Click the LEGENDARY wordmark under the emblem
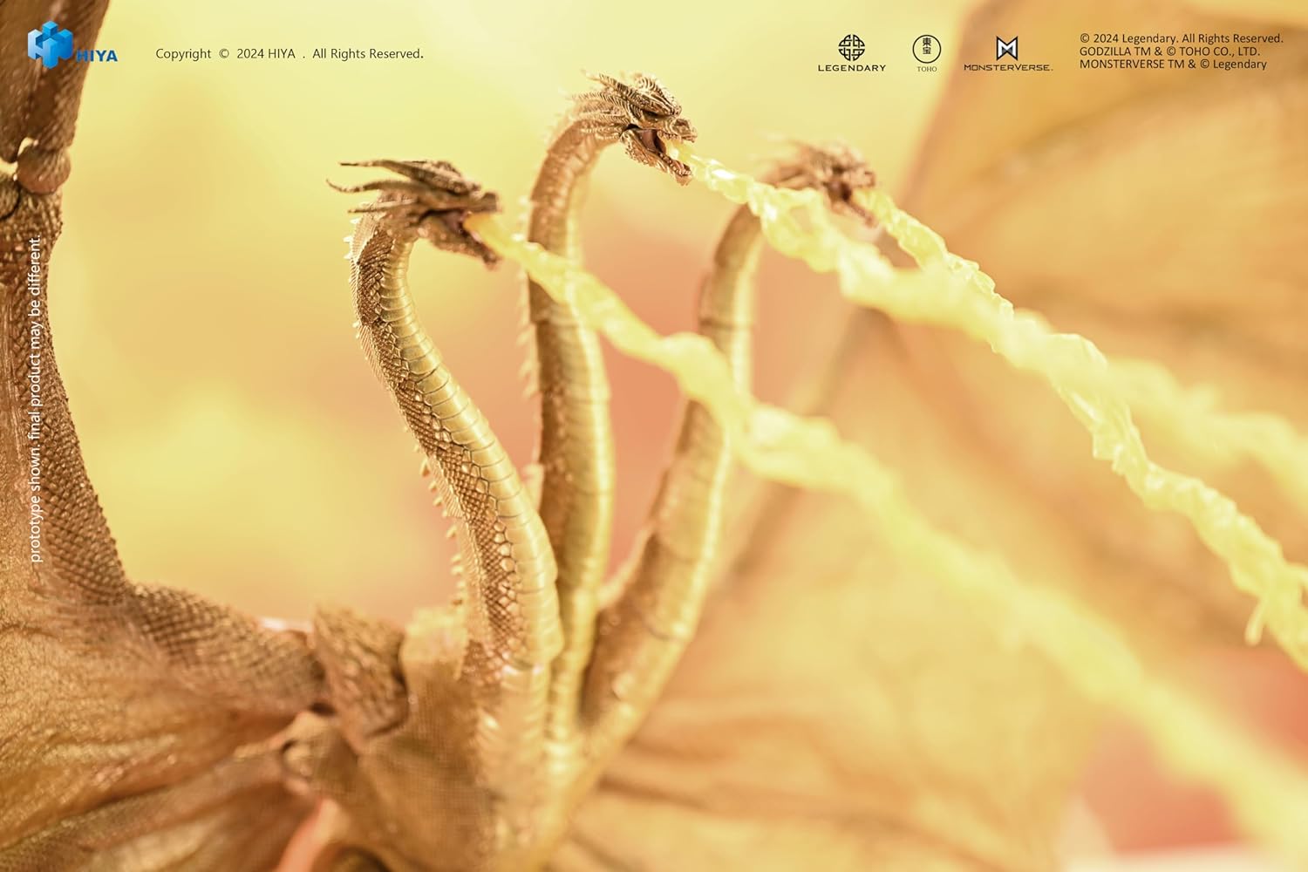 [x=851, y=68]
